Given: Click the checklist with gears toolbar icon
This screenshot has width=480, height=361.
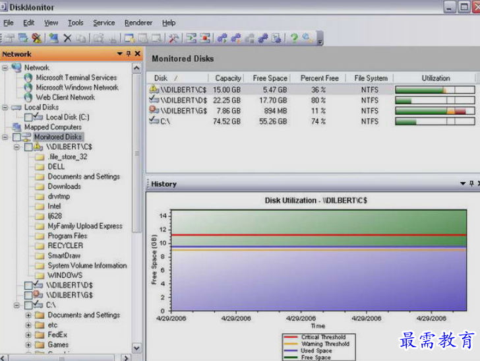Looking at the screenshot, I should tap(276, 38).
